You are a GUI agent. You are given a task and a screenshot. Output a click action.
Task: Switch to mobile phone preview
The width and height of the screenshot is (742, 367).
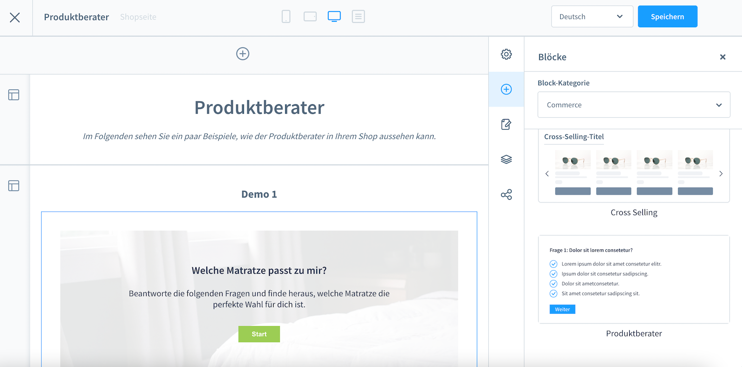click(286, 17)
